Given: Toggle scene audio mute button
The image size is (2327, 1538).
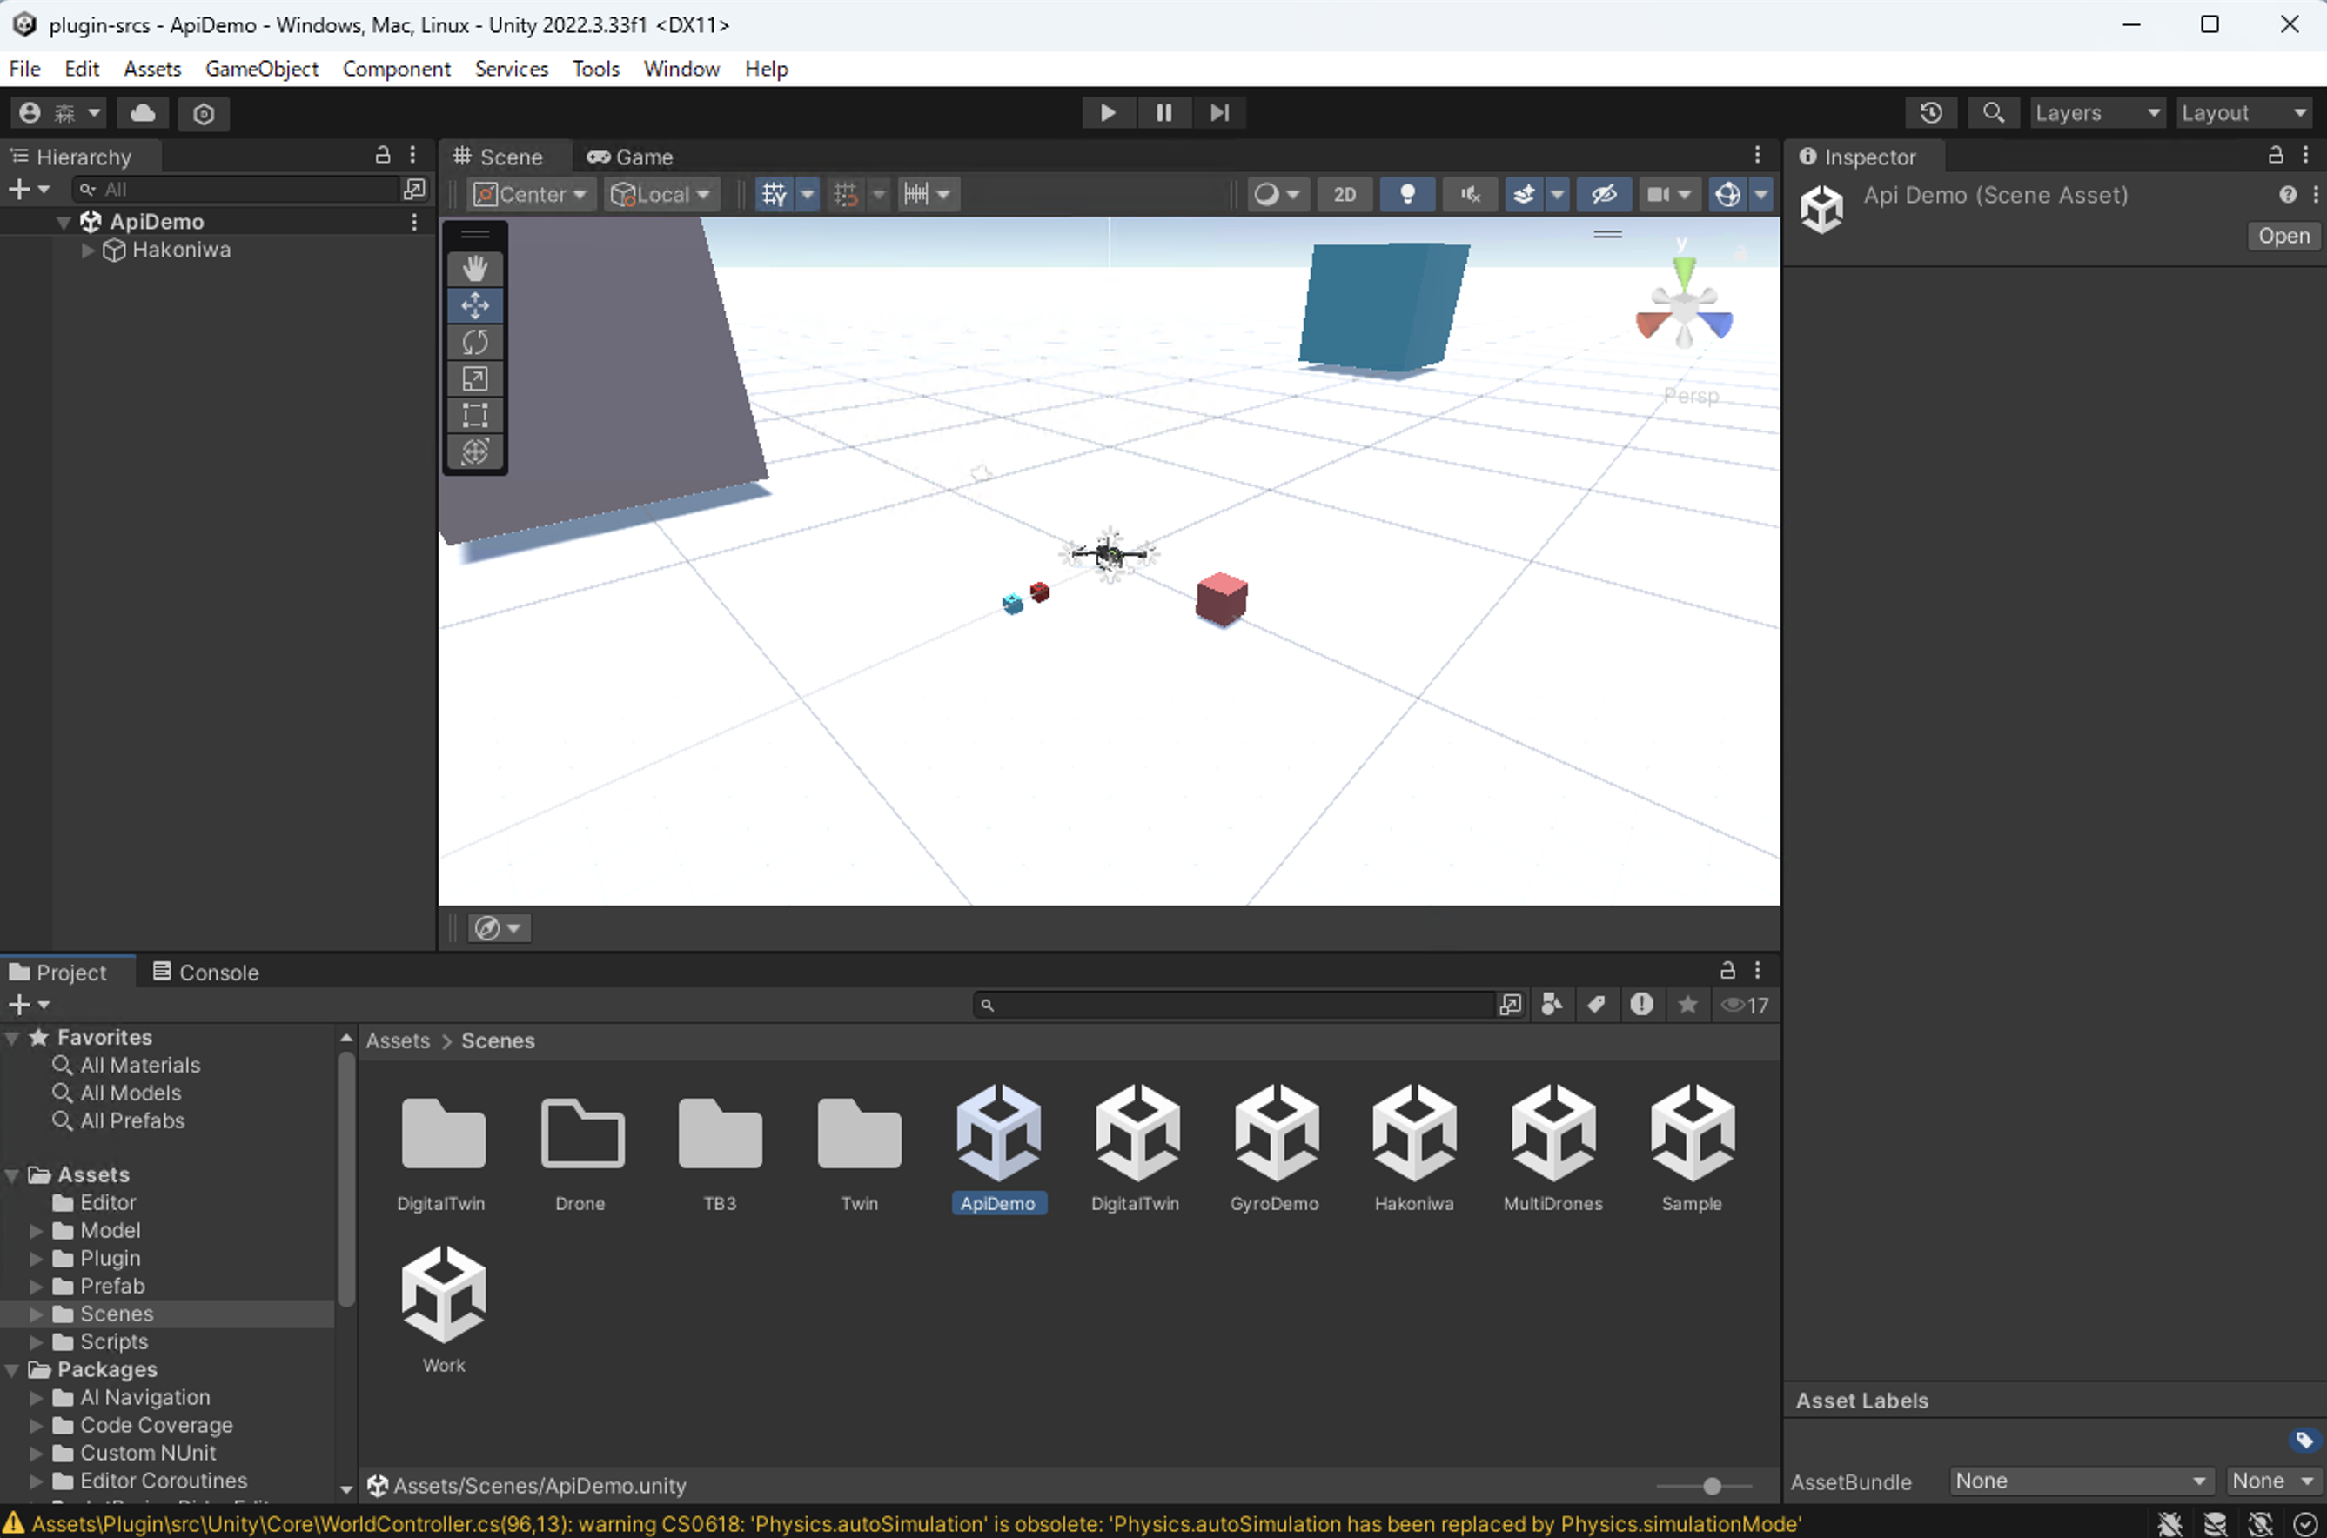Looking at the screenshot, I should [1469, 194].
